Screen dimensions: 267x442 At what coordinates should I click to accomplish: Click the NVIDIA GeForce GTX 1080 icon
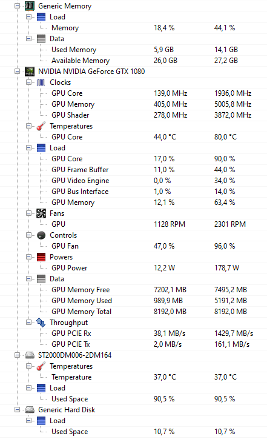coord(30,72)
